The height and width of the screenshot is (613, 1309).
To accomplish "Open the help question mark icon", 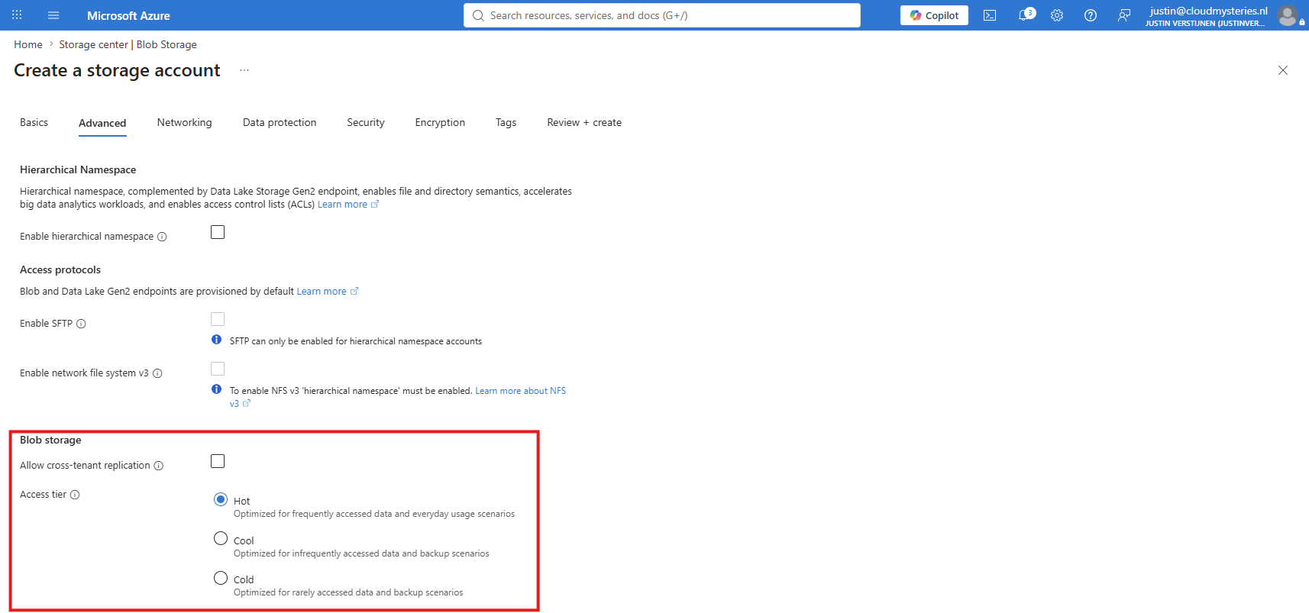I will click(1091, 15).
